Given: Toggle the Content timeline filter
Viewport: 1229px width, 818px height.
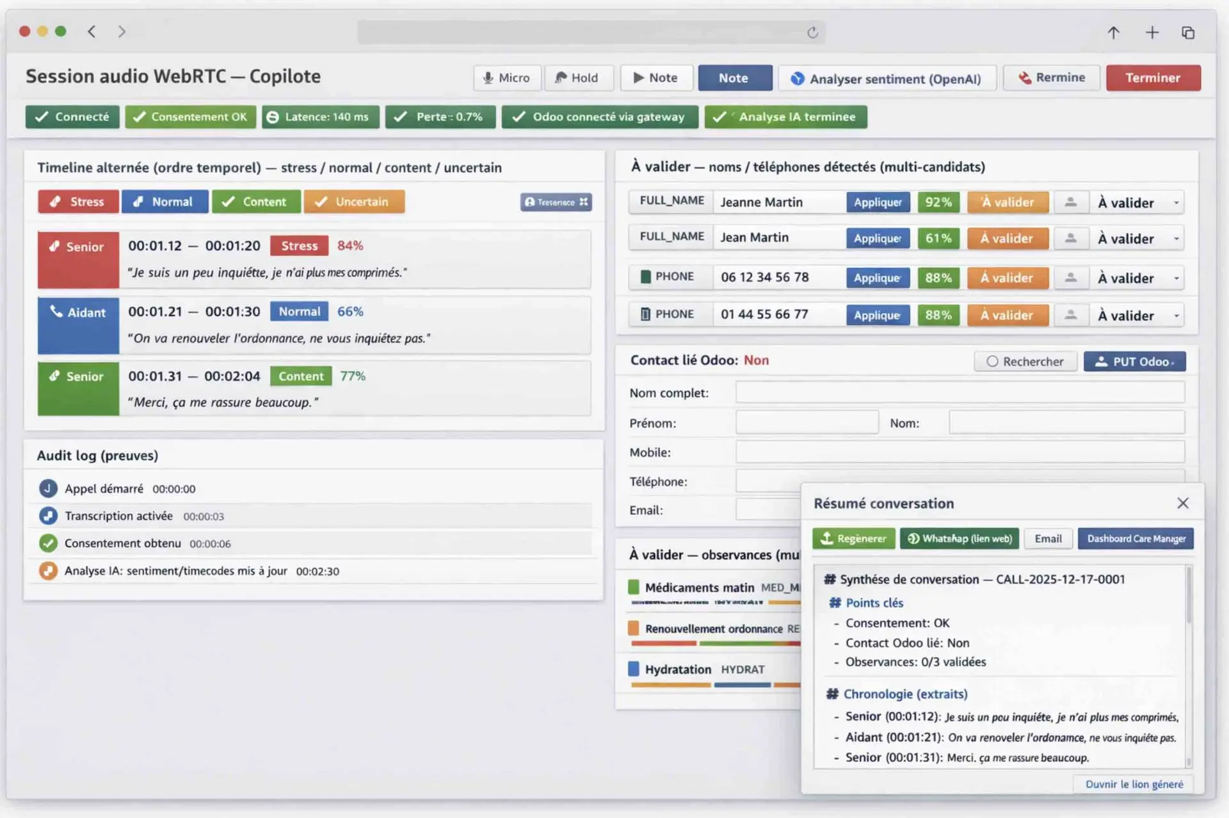Looking at the screenshot, I should click(255, 202).
